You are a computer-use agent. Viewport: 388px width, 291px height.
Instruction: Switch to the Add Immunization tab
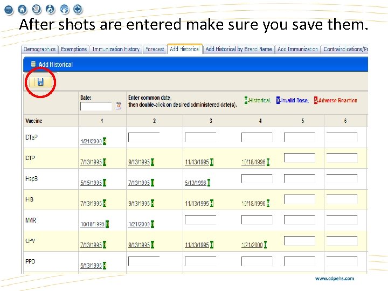[x=297, y=49]
